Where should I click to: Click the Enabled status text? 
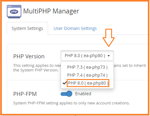(83, 94)
